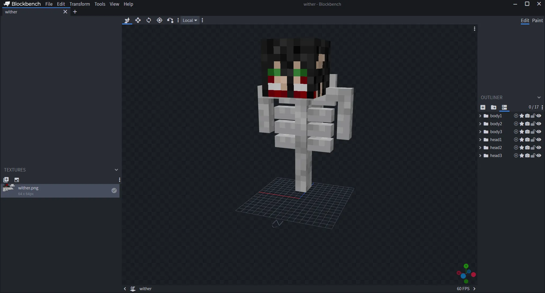
Task: Open the Textures panel options dots
Action: pyautogui.click(x=120, y=180)
